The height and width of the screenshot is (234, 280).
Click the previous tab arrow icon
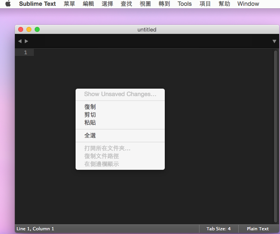coord(20,41)
